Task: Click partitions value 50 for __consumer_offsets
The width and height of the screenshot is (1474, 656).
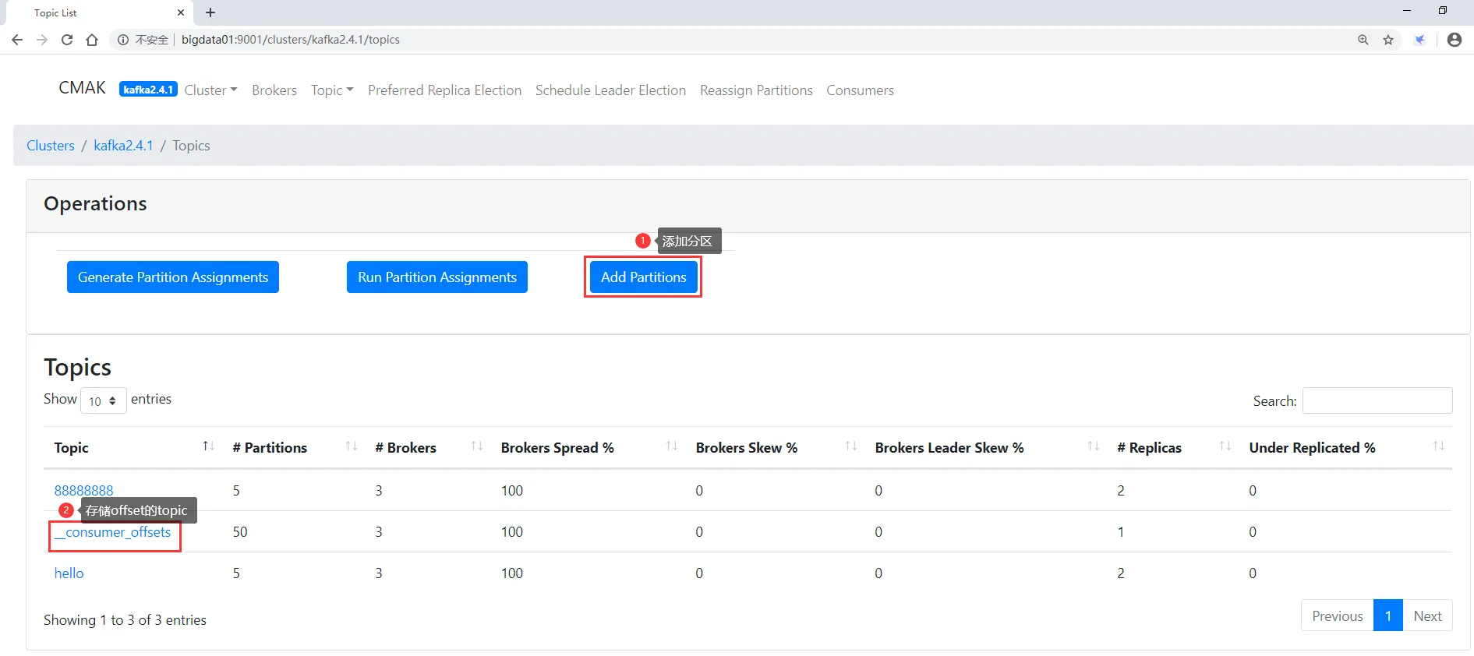Action: tap(240, 532)
